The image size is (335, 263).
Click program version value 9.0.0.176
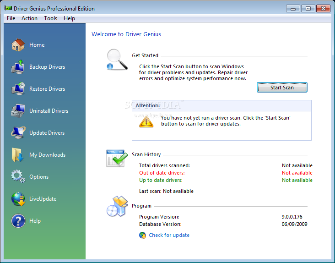click(292, 217)
